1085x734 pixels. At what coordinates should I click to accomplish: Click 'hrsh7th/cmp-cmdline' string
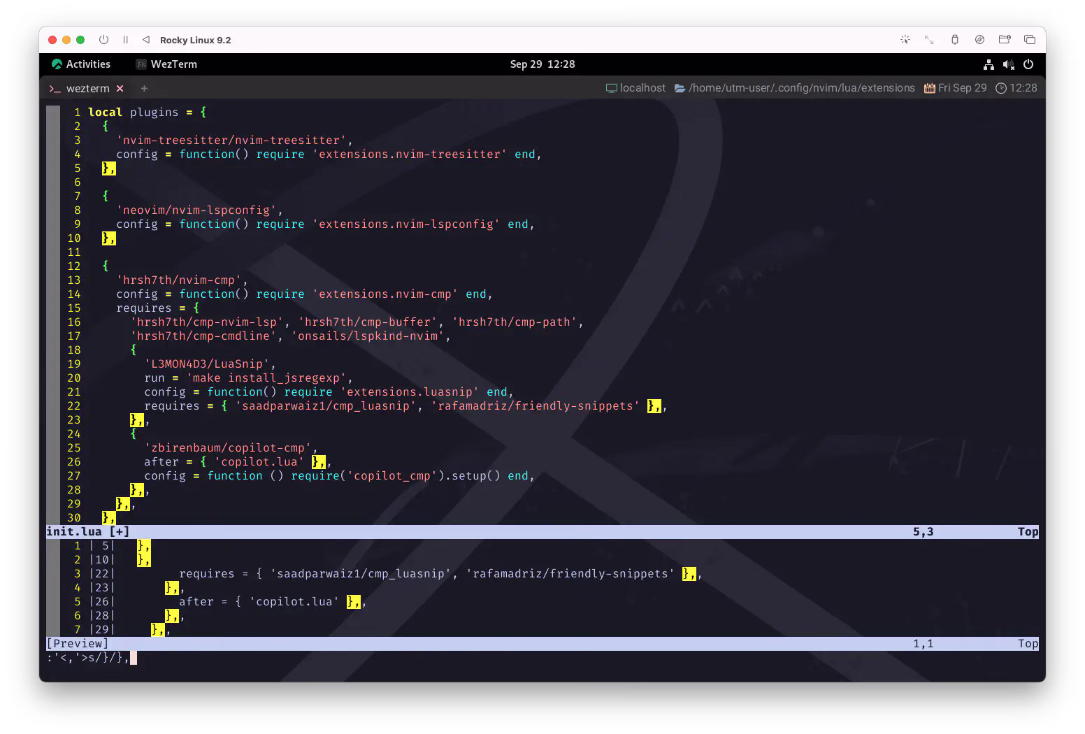pos(203,336)
